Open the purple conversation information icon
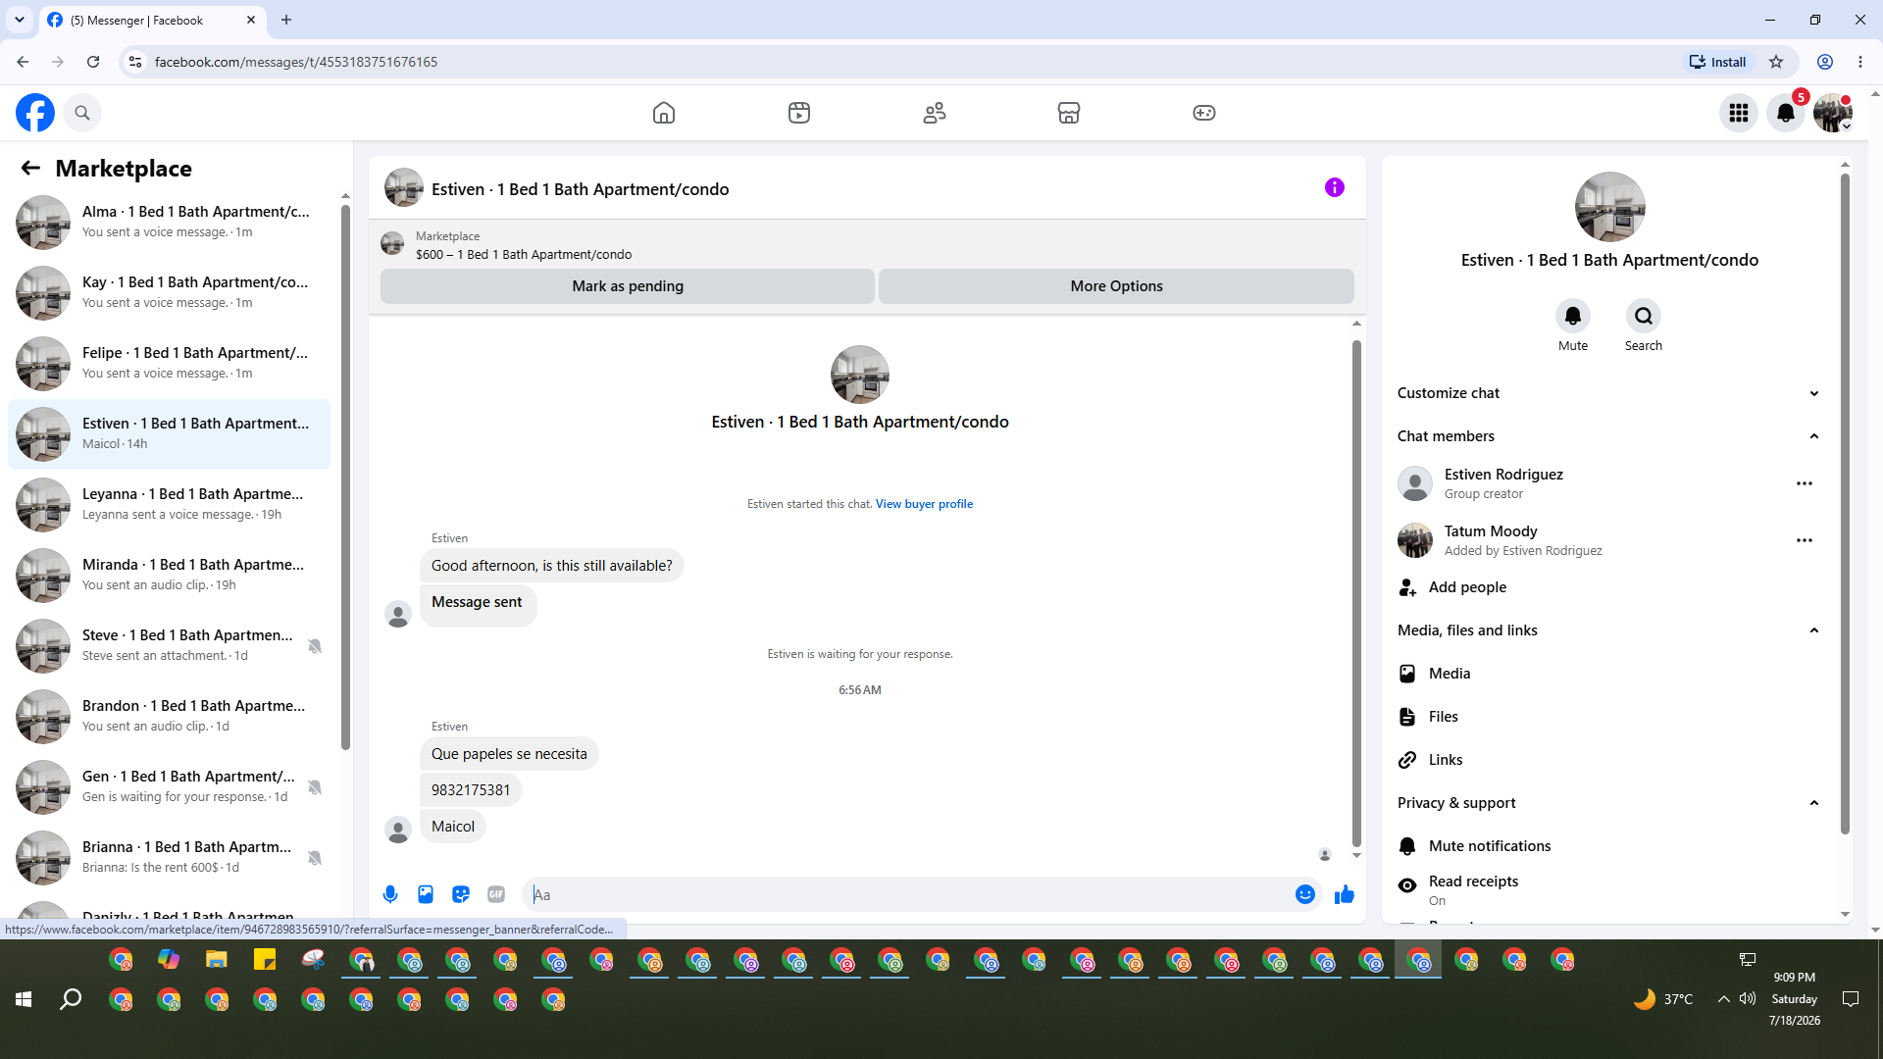This screenshot has width=1883, height=1059. click(1335, 187)
